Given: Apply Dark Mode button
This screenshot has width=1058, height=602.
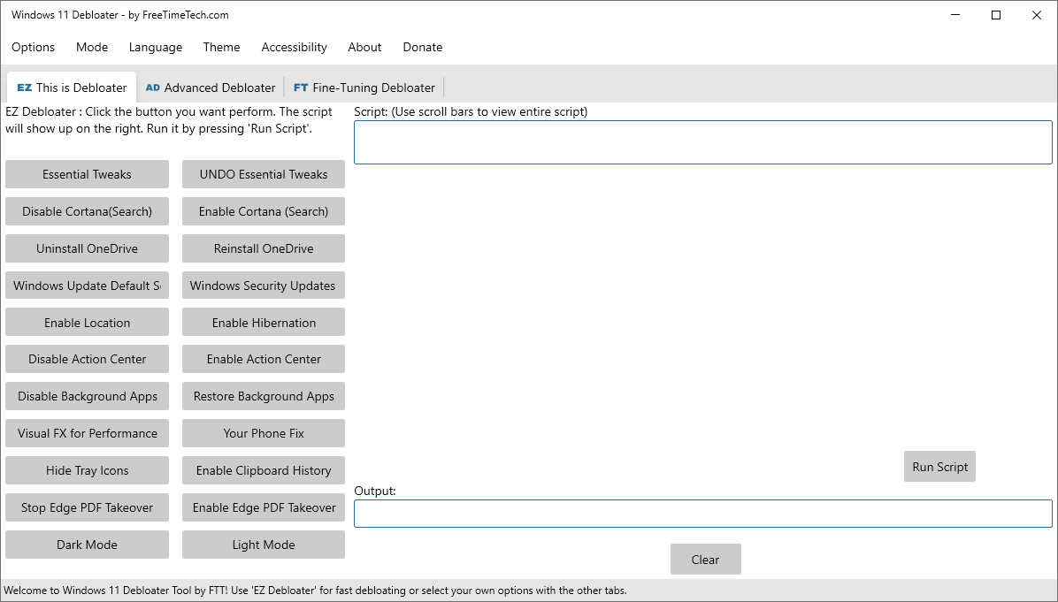Looking at the screenshot, I should (x=87, y=544).
